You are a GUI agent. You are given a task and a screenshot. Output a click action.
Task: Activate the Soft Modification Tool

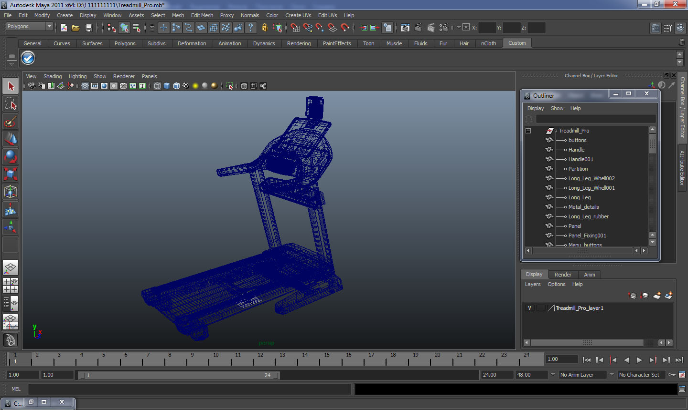pos(11,209)
